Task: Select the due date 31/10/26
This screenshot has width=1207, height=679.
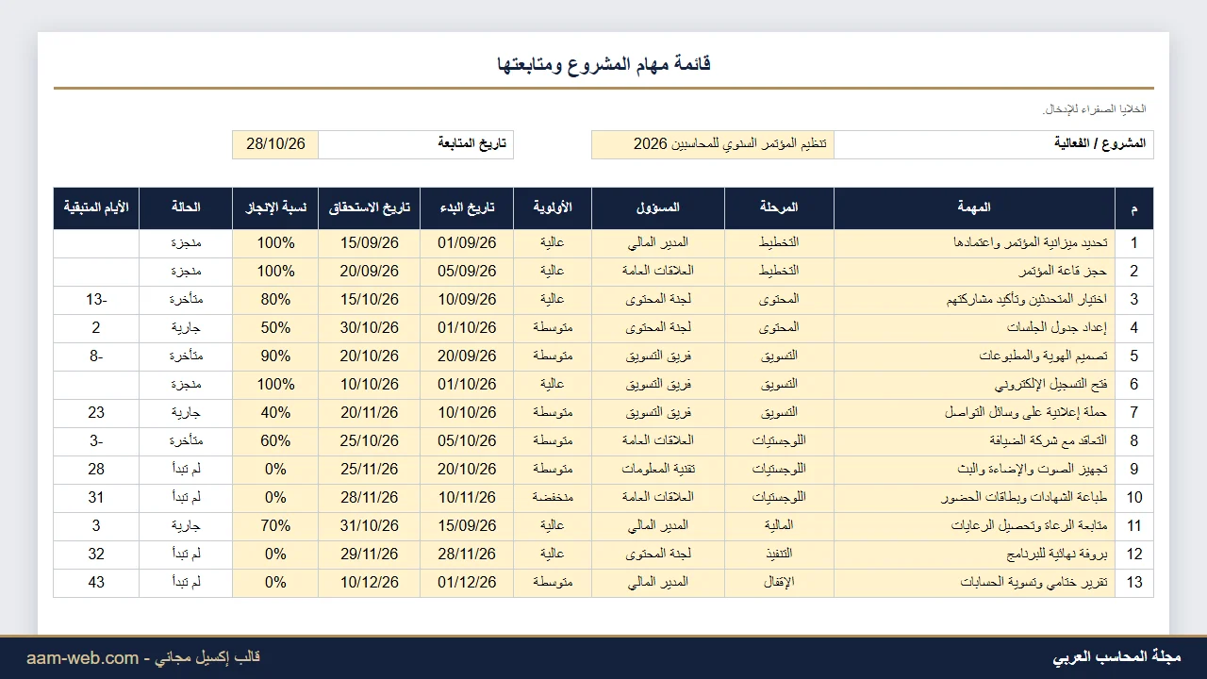Action: click(370, 526)
